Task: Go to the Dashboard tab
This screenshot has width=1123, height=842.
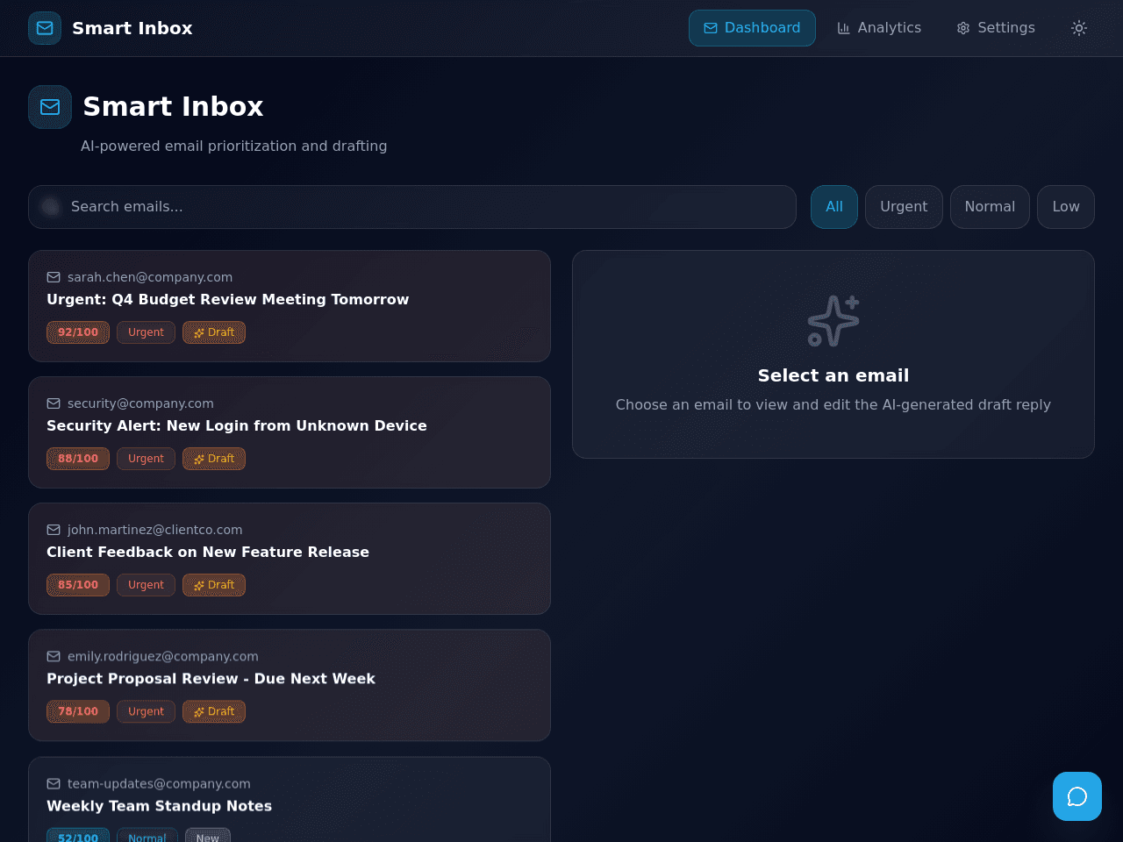Action: [752, 28]
